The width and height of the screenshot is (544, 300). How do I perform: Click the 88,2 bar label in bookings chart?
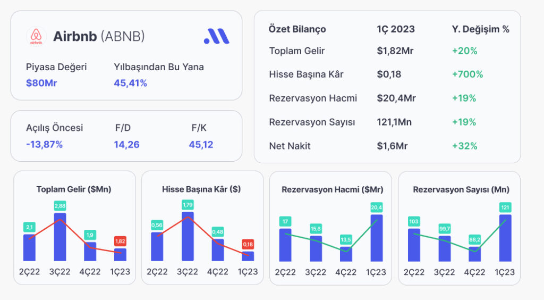474,239
